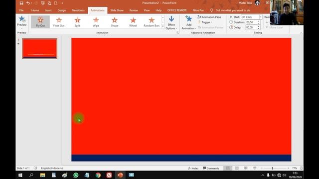This screenshot has height=179, width=319.
Task: Apply the Wipe animation effect
Action: 96,22
